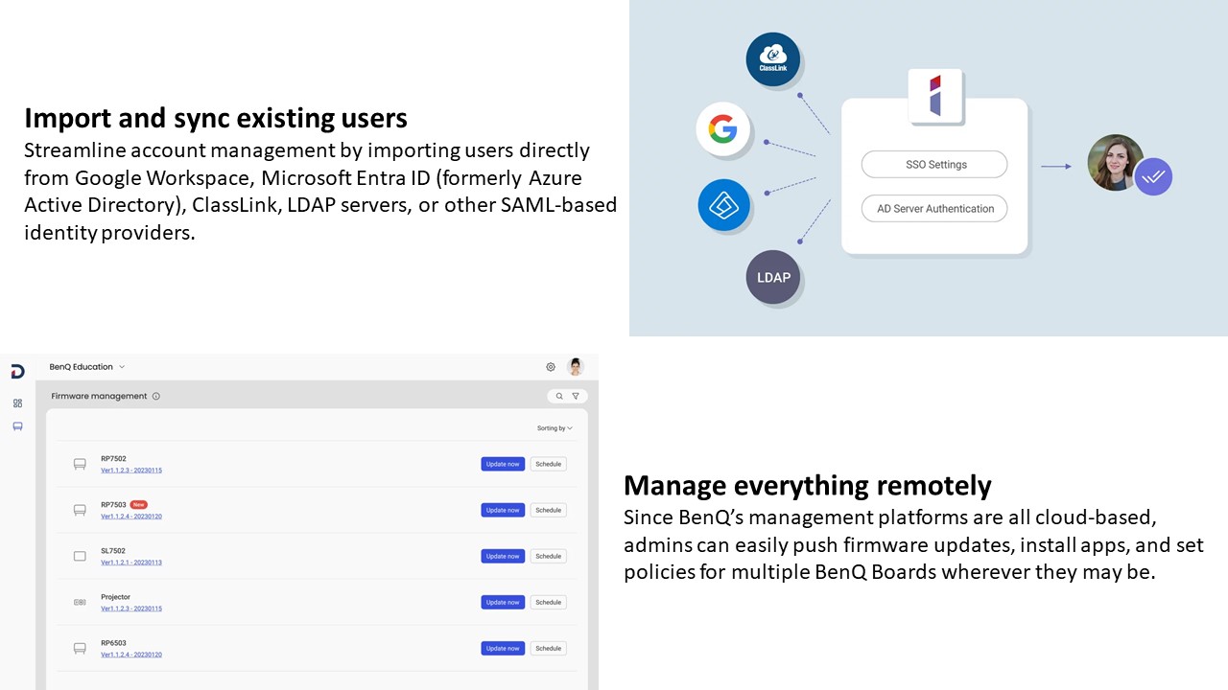
Task: Click the Import and sync existing users heading
Action: [216, 118]
